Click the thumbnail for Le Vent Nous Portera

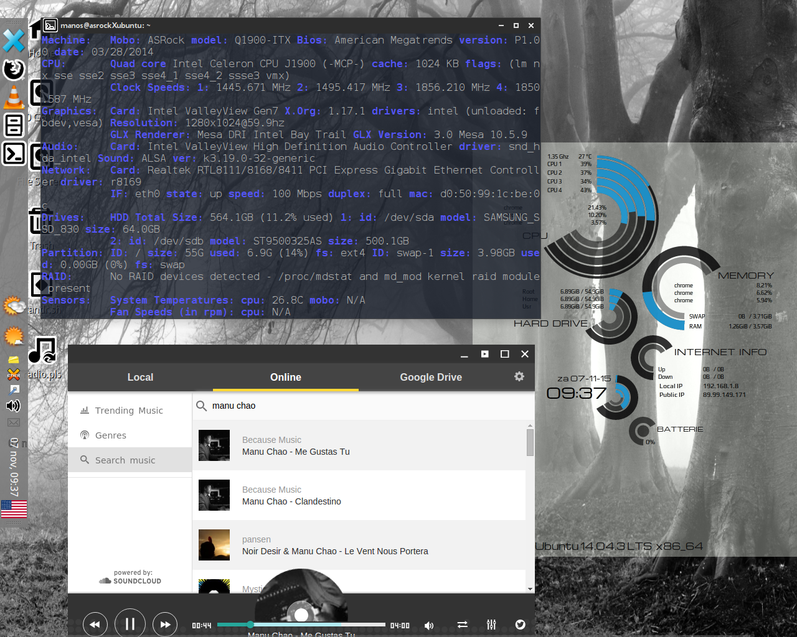(x=214, y=545)
